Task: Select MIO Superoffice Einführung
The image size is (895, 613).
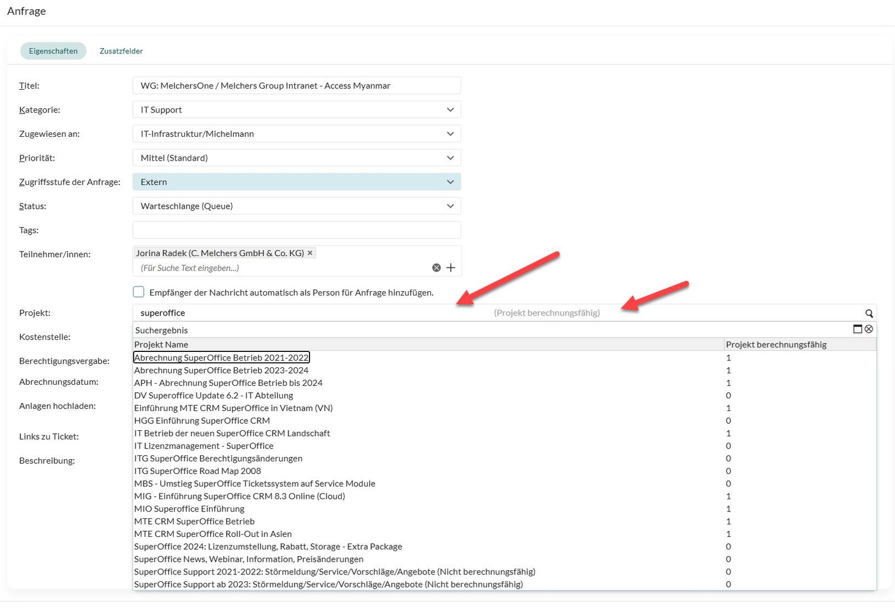Action: pyautogui.click(x=504, y=509)
